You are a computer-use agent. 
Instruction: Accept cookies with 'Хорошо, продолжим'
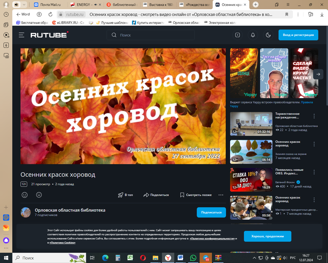[x=267, y=236]
